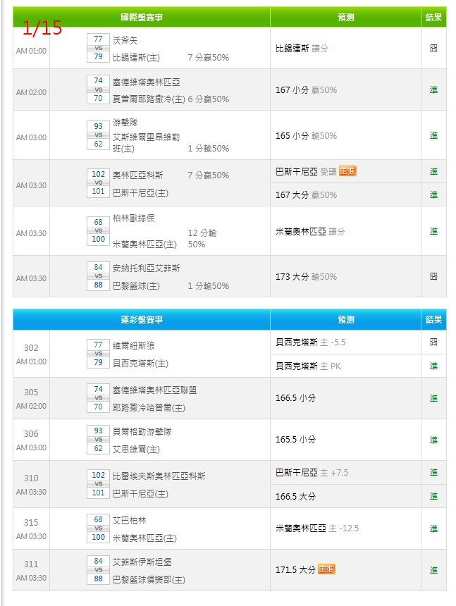456x606 pixels.
Task: Click the 運彩盤賽事 blue table header
Action: pyautogui.click(x=142, y=320)
